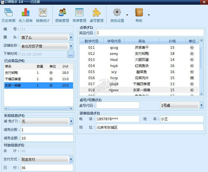Select the 酸菜鱼 row in dish list
This screenshot has width=208, height=172.
(139, 72)
